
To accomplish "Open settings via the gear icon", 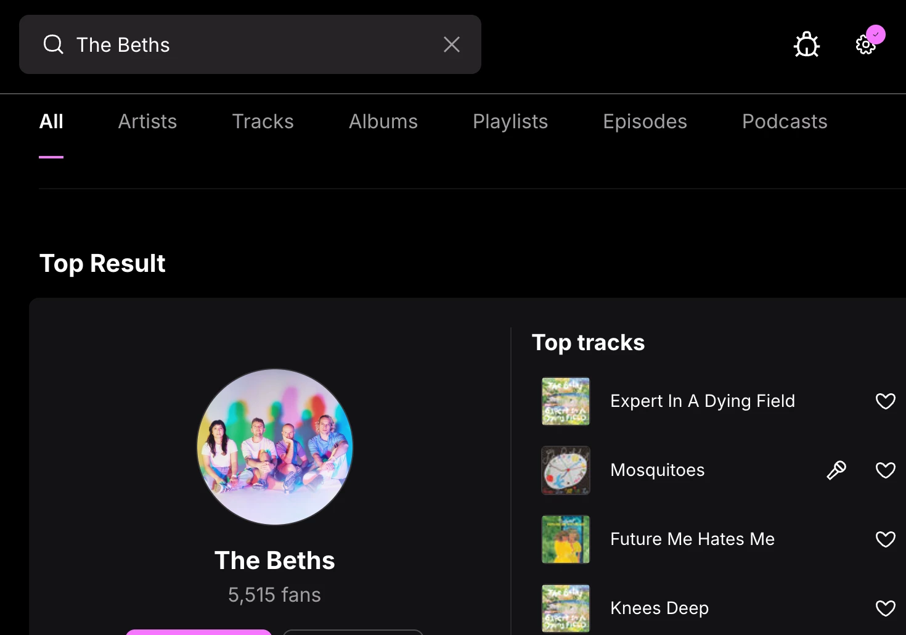I will (865, 44).
